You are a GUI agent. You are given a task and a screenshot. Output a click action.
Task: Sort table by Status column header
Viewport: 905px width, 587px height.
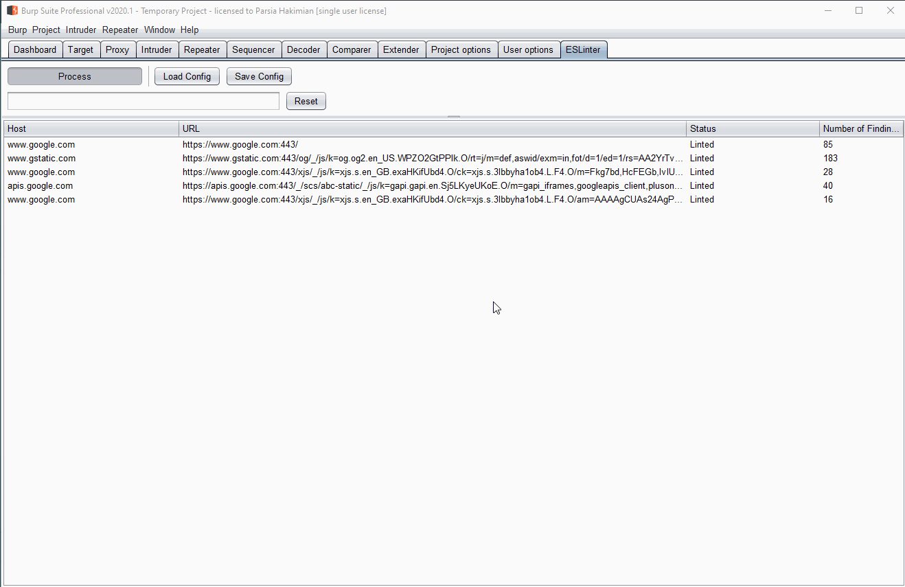point(753,128)
